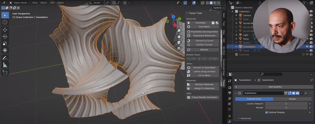This screenshot has height=124, width=315.
Task: Click the Dual Mesh button
Action: point(203,27)
